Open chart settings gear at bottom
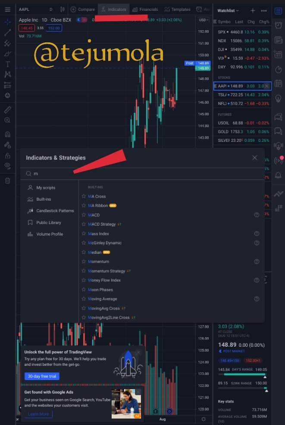The image size is (285, 425). click(x=204, y=419)
